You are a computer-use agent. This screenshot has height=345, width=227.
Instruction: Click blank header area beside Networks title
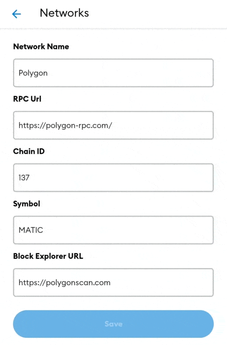coord(158,13)
